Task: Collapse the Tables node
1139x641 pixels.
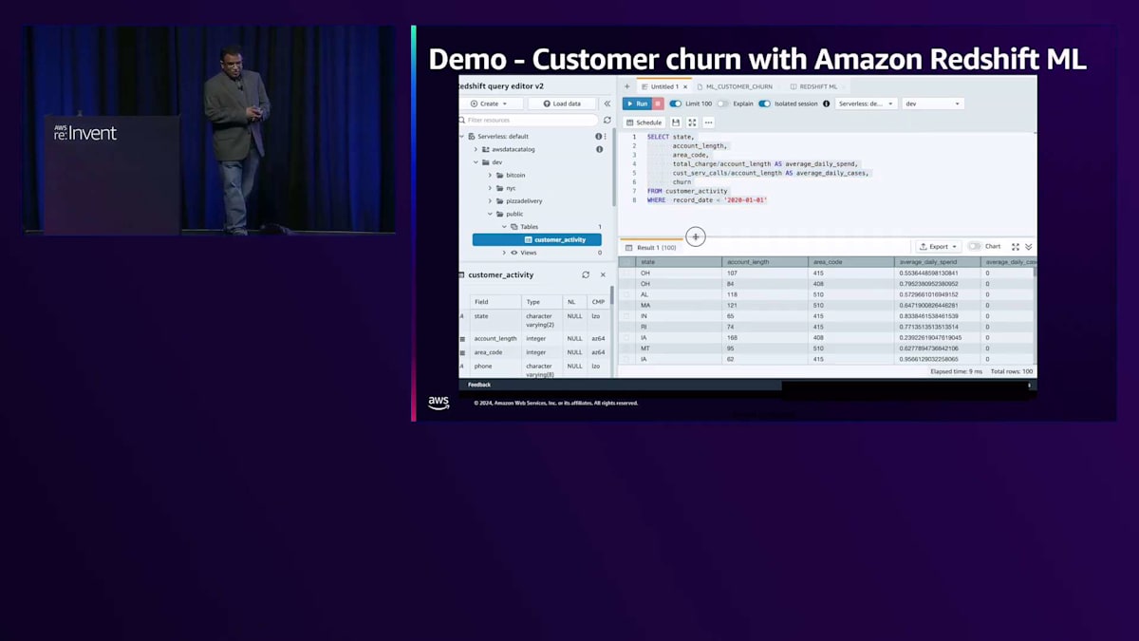Action: click(504, 227)
